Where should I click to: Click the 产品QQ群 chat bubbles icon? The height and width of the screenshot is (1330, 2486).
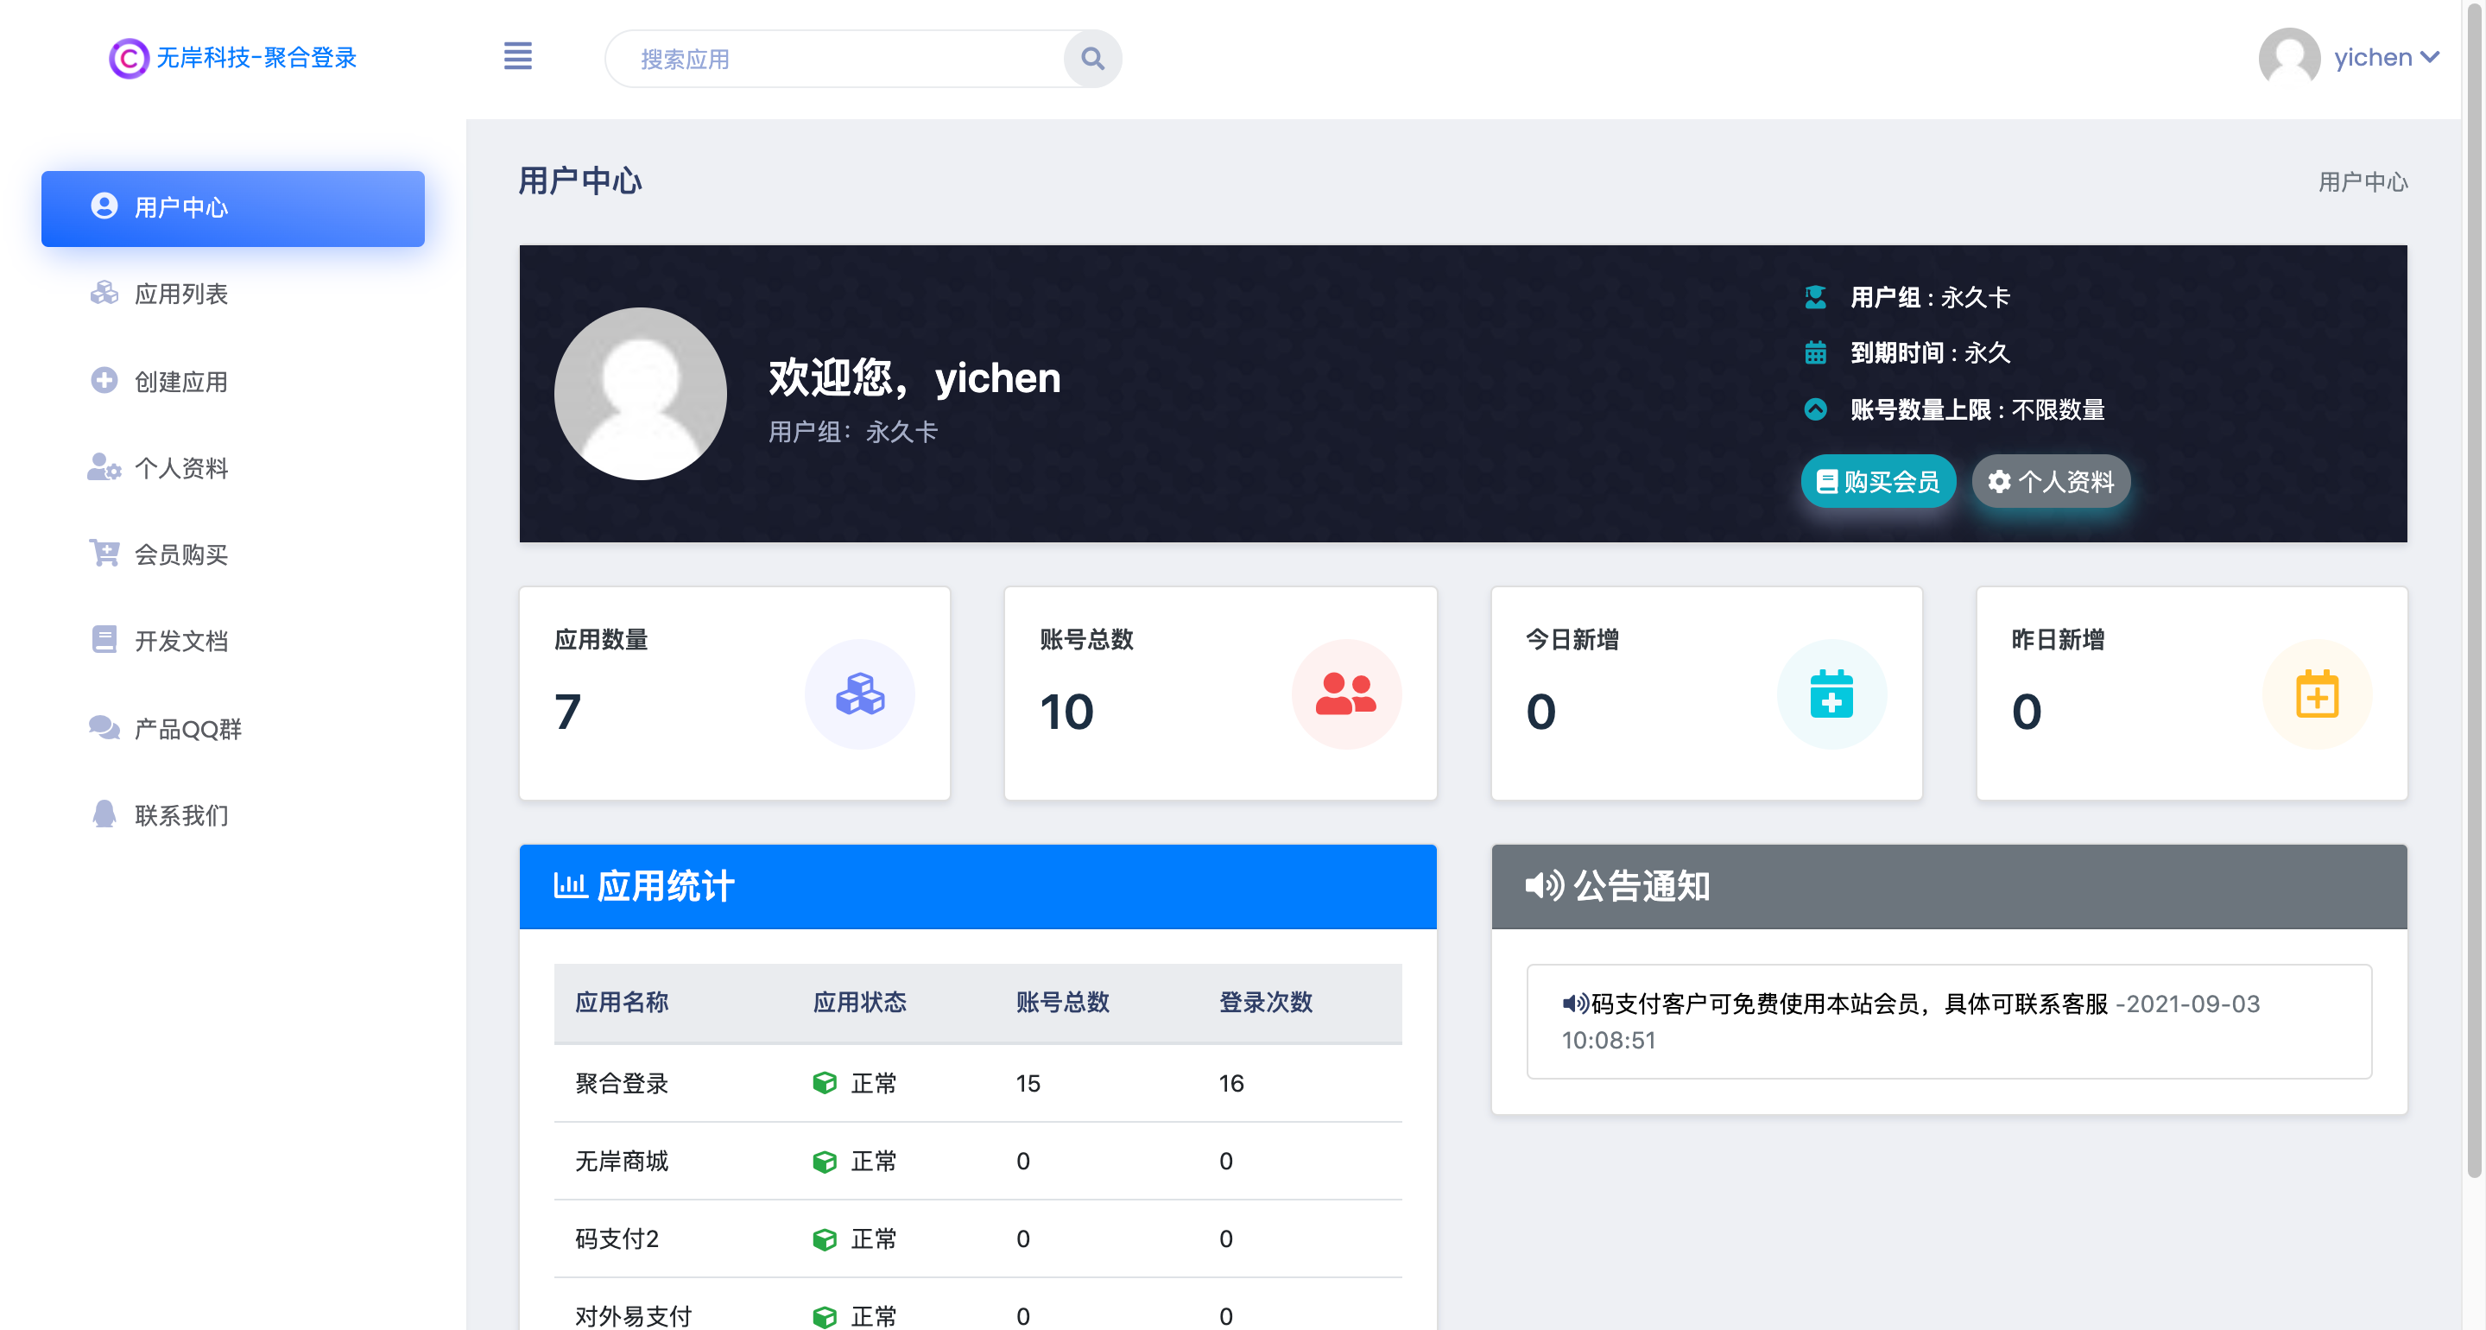pyautogui.click(x=104, y=727)
